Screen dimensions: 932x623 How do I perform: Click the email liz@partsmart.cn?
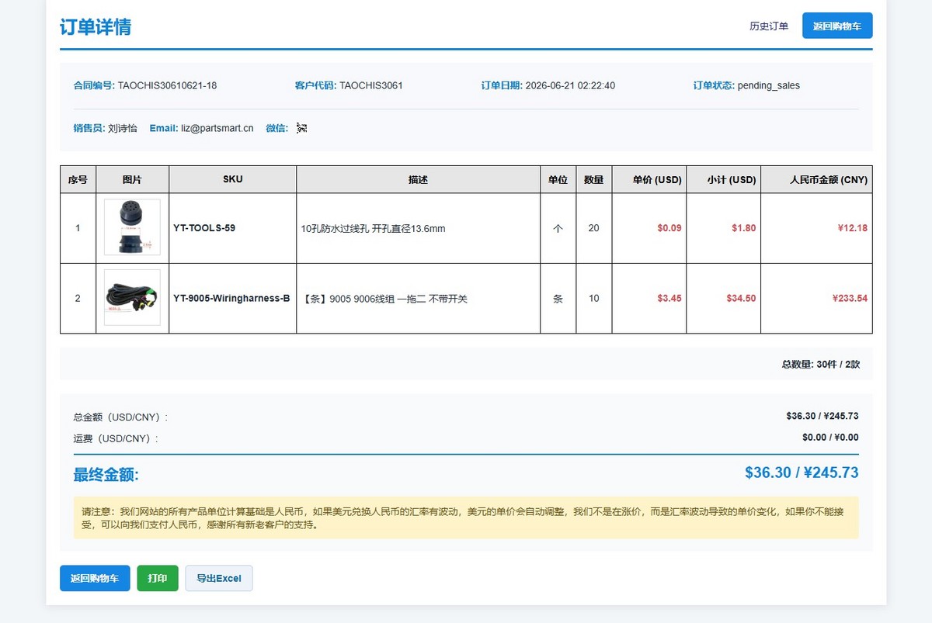pos(217,128)
